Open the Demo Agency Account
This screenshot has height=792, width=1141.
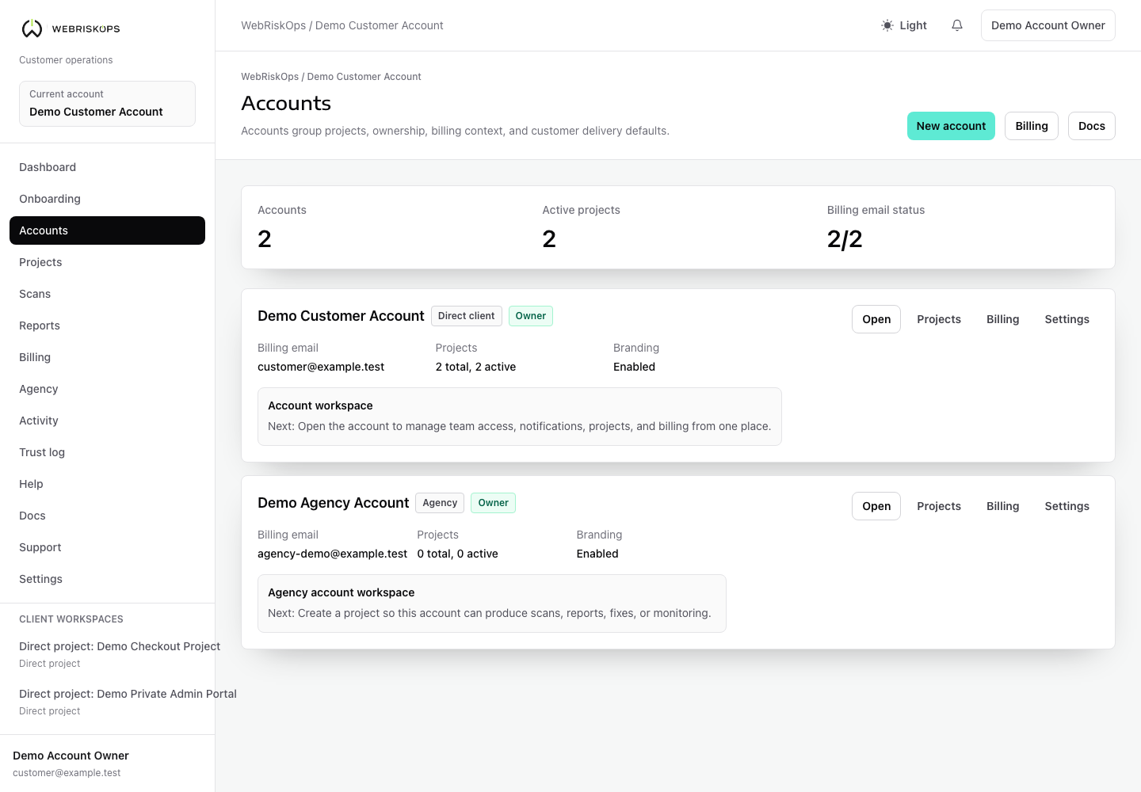(x=876, y=506)
